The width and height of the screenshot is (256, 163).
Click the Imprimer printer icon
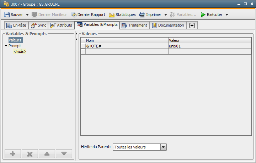142,15
